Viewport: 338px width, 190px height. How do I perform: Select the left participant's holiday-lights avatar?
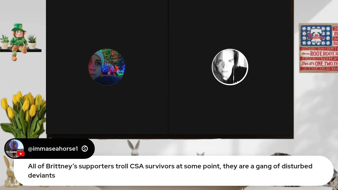click(107, 67)
